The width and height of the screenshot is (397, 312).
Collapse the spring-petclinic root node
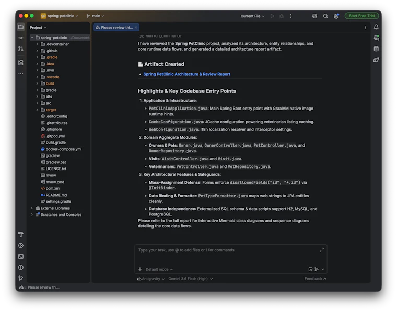click(x=32, y=38)
